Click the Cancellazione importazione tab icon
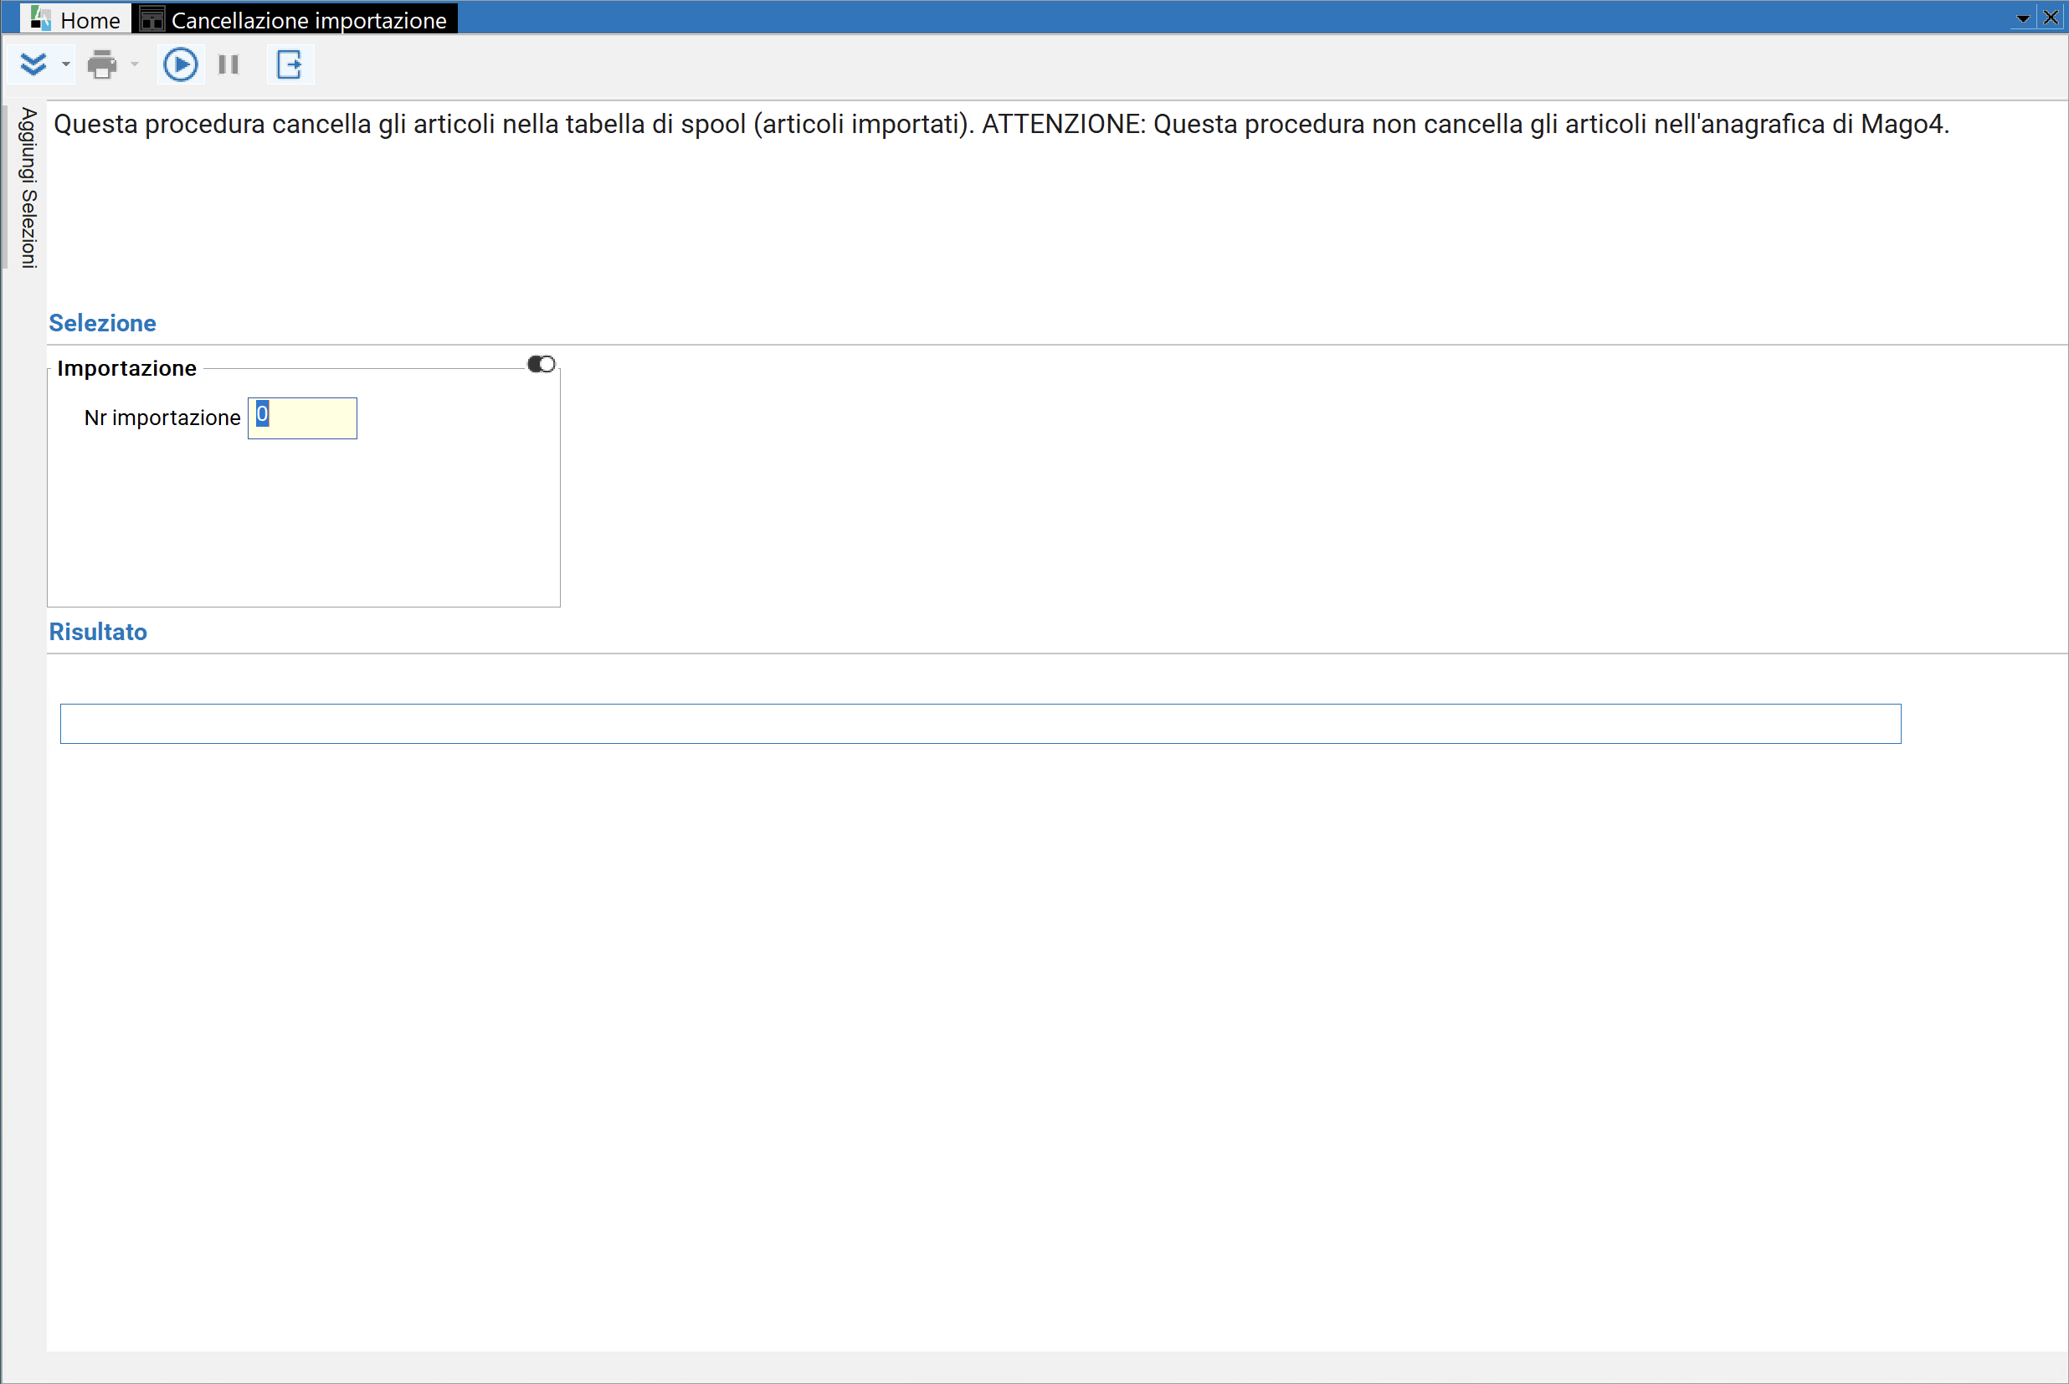The width and height of the screenshot is (2069, 1384). click(151, 18)
